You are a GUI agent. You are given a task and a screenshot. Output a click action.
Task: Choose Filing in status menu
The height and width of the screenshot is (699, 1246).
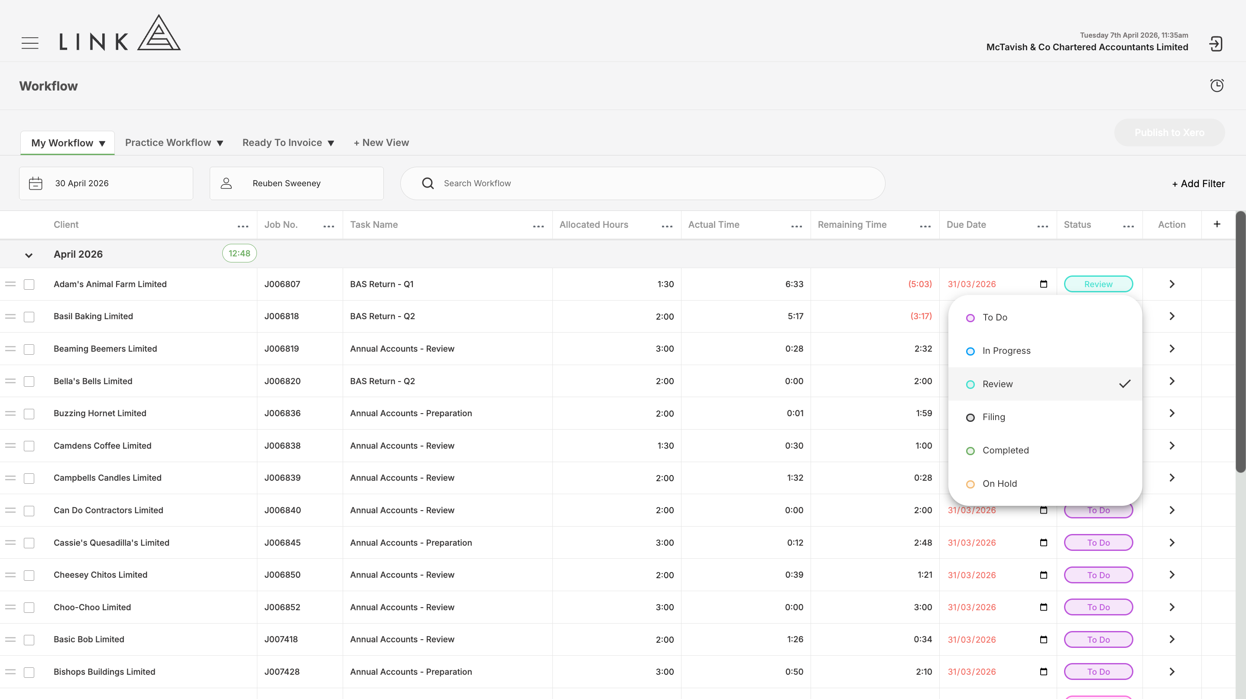tap(1045, 417)
